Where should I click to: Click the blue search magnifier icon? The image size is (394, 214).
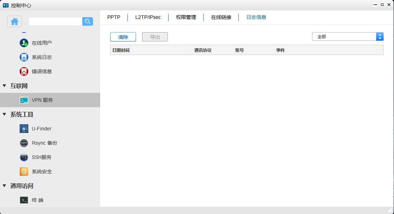pyautogui.click(x=88, y=21)
